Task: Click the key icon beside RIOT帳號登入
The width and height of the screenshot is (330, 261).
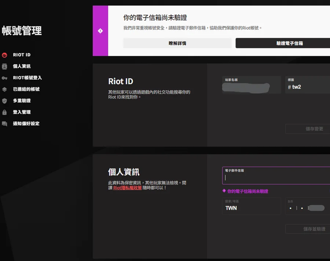Action: (x=4, y=78)
